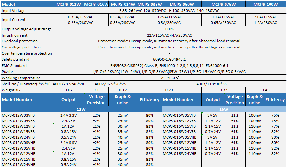Click the MCPS-016W24VHB model cell
The width and height of the screenshot is (287, 167).
tap(179, 153)
